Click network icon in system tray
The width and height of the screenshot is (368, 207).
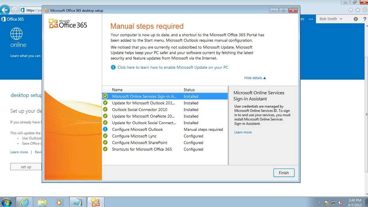[x=334, y=203]
